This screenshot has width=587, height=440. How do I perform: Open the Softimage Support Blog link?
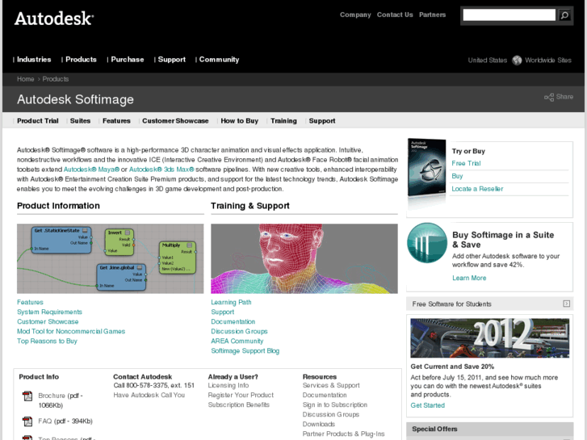[x=245, y=351]
